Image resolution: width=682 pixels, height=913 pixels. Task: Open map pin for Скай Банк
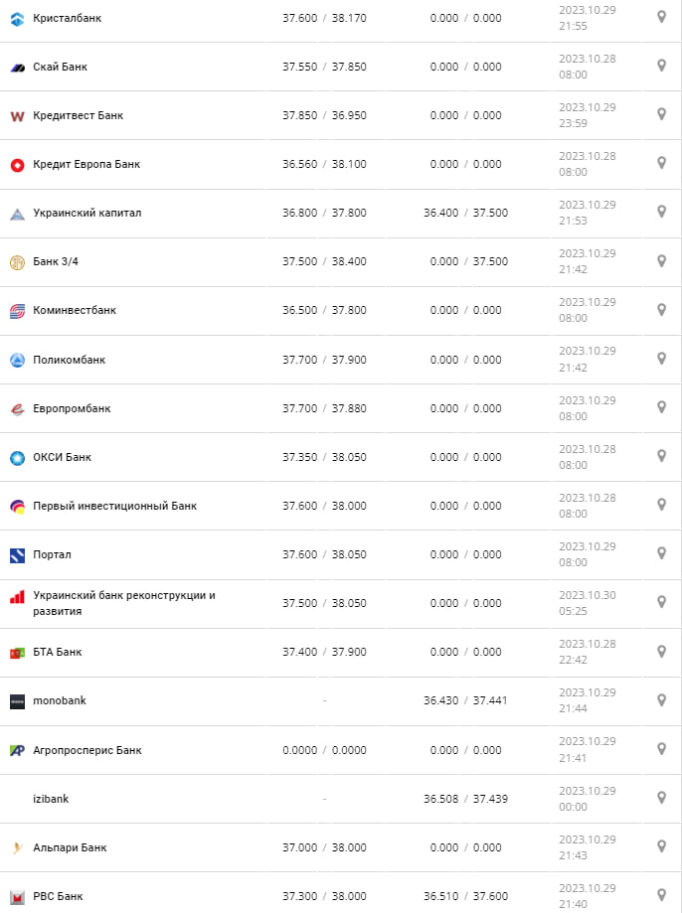(x=661, y=66)
